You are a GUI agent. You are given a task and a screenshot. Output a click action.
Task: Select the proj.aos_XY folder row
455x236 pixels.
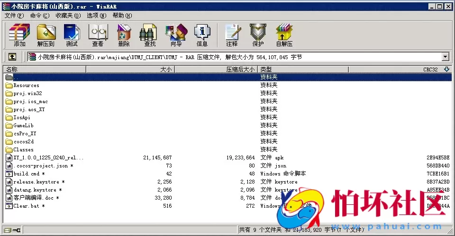click(x=228, y=109)
